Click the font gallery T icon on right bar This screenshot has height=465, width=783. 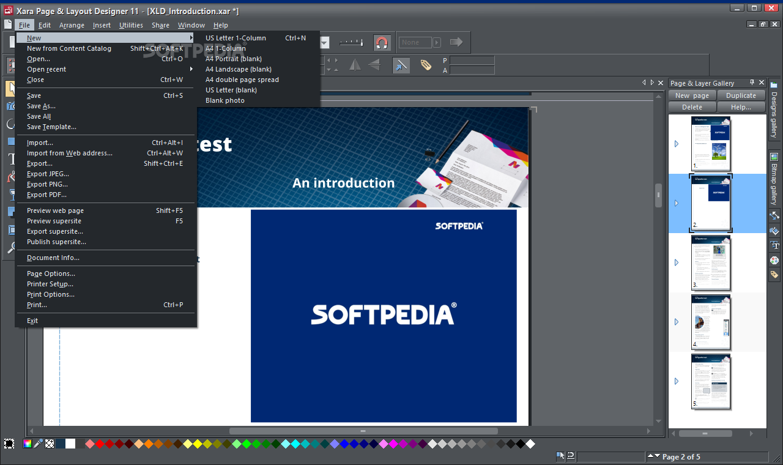click(774, 245)
